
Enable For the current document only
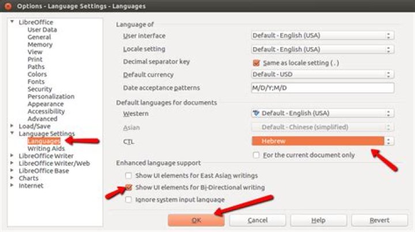point(256,155)
